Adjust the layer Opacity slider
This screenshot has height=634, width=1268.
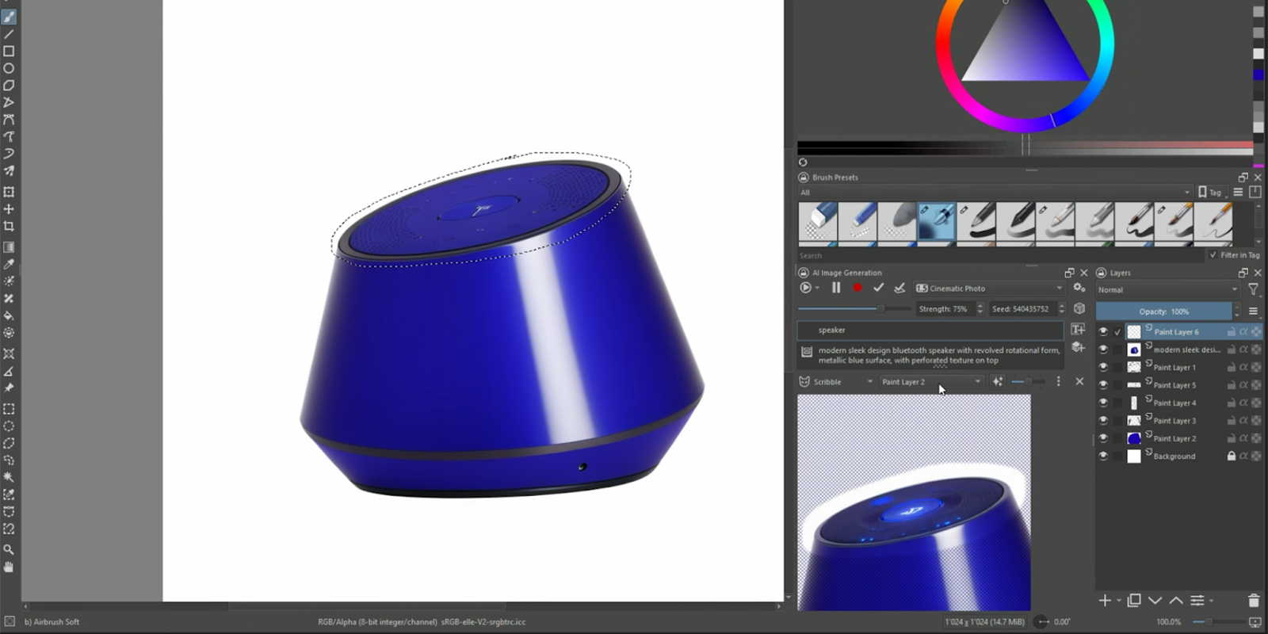coord(1163,311)
